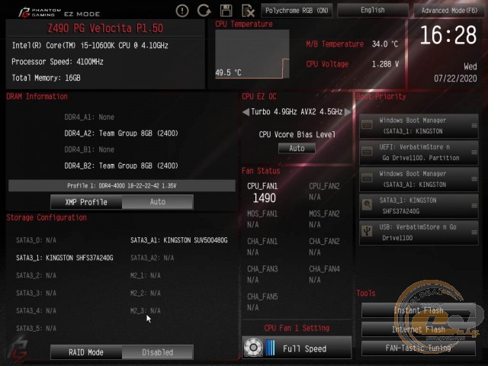This screenshot has width=488, height=366.
Task: Click CPU_FAN1 speed value 1490
Action: 264,198
